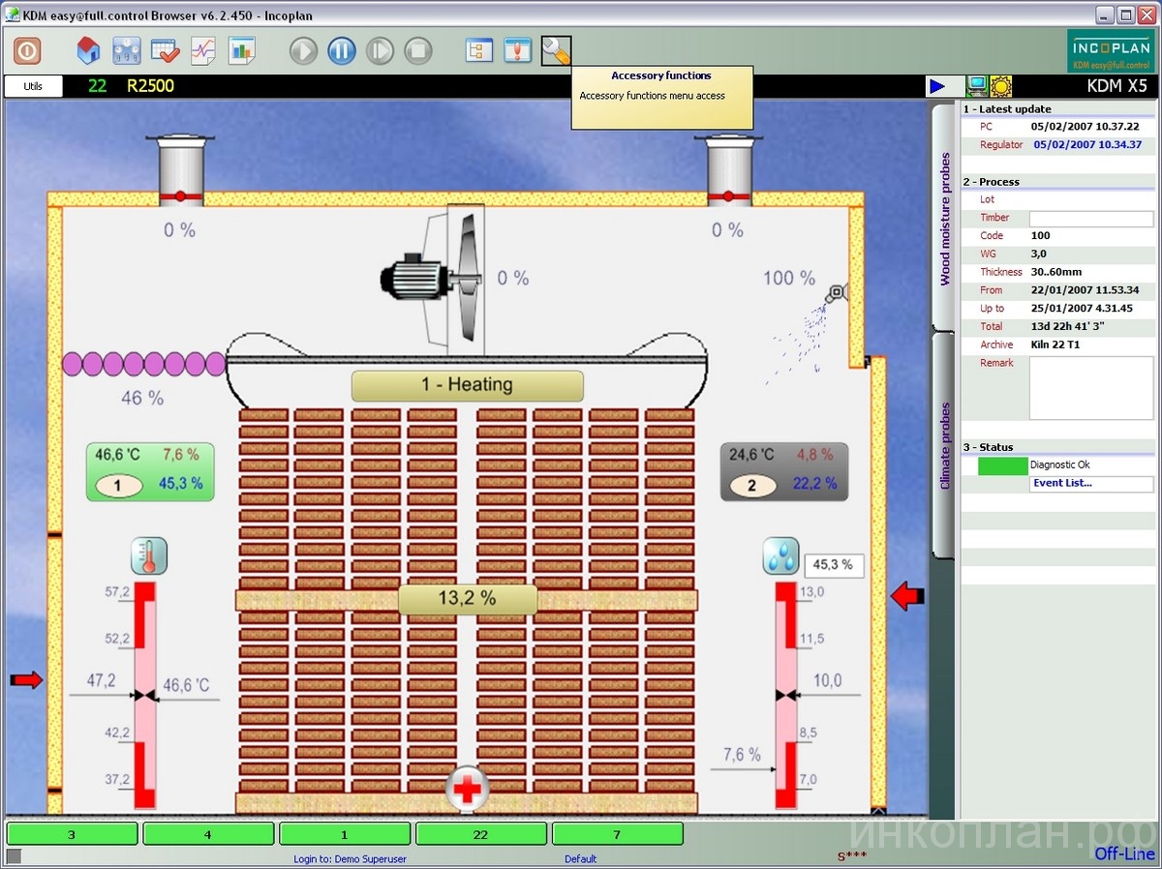Click the blue arrow icon near KDM X5

[x=937, y=86]
